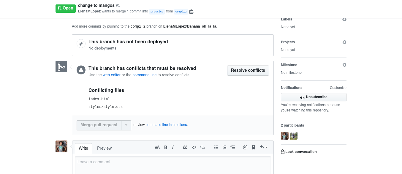Image resolution: width=402 pixels, height=174 pixels.
Task: Expand merge options dropdown arrow
Action: click(126, 125)
